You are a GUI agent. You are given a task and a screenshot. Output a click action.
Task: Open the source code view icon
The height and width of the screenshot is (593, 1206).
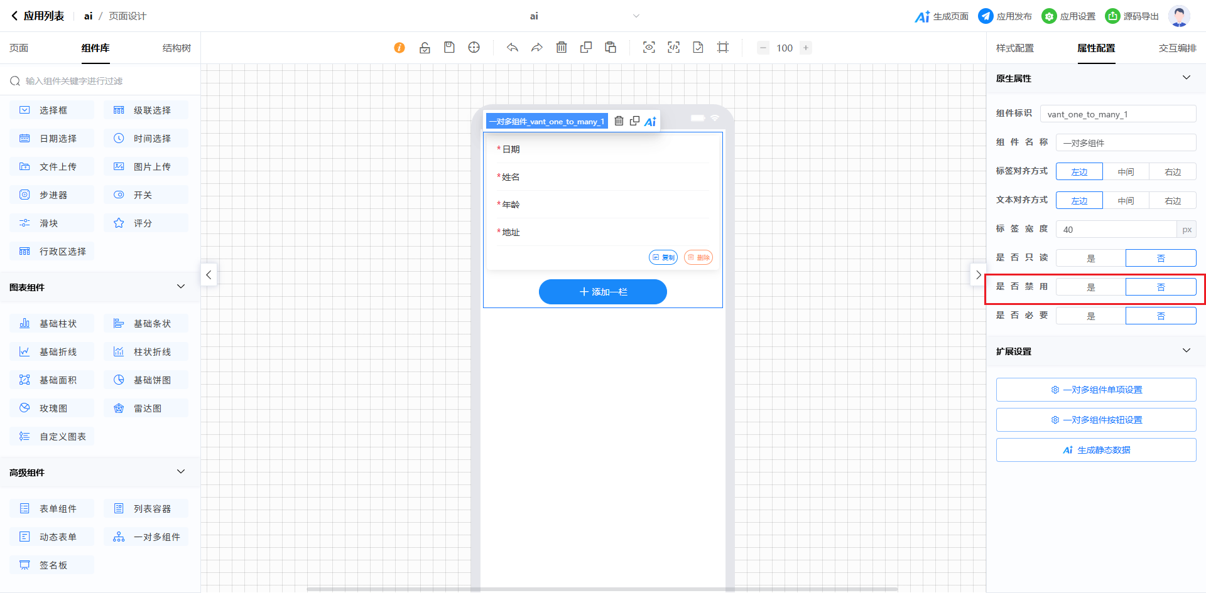click(673, 48)
